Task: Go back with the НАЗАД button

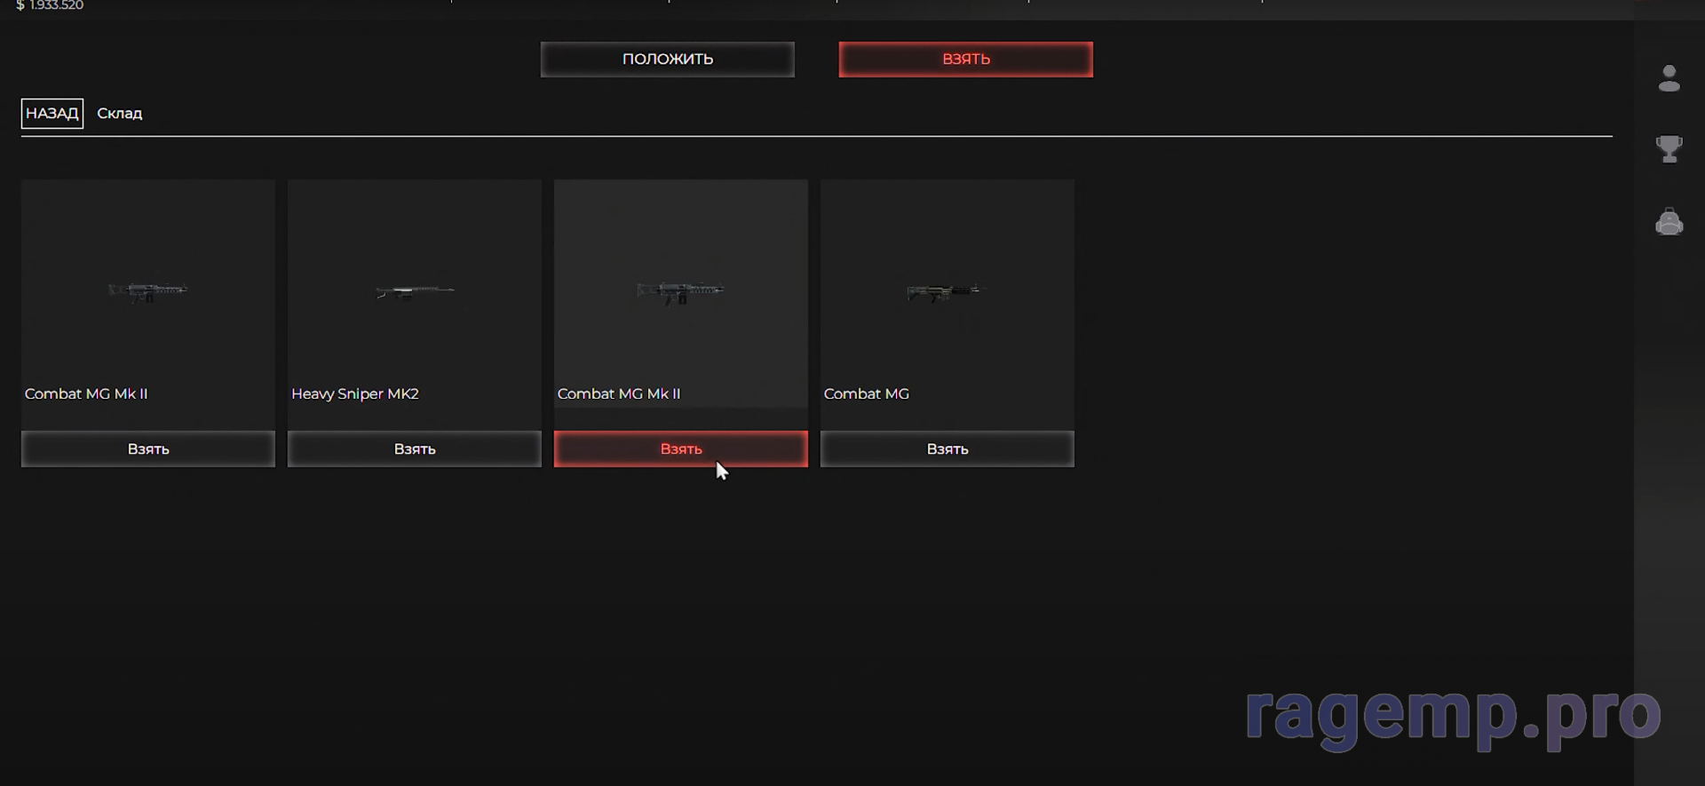Action: click(52, 114)
